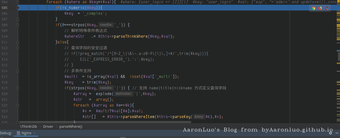Click the horizontal editor scrollbar
340x138 pixels.
(x=105, y=122)
